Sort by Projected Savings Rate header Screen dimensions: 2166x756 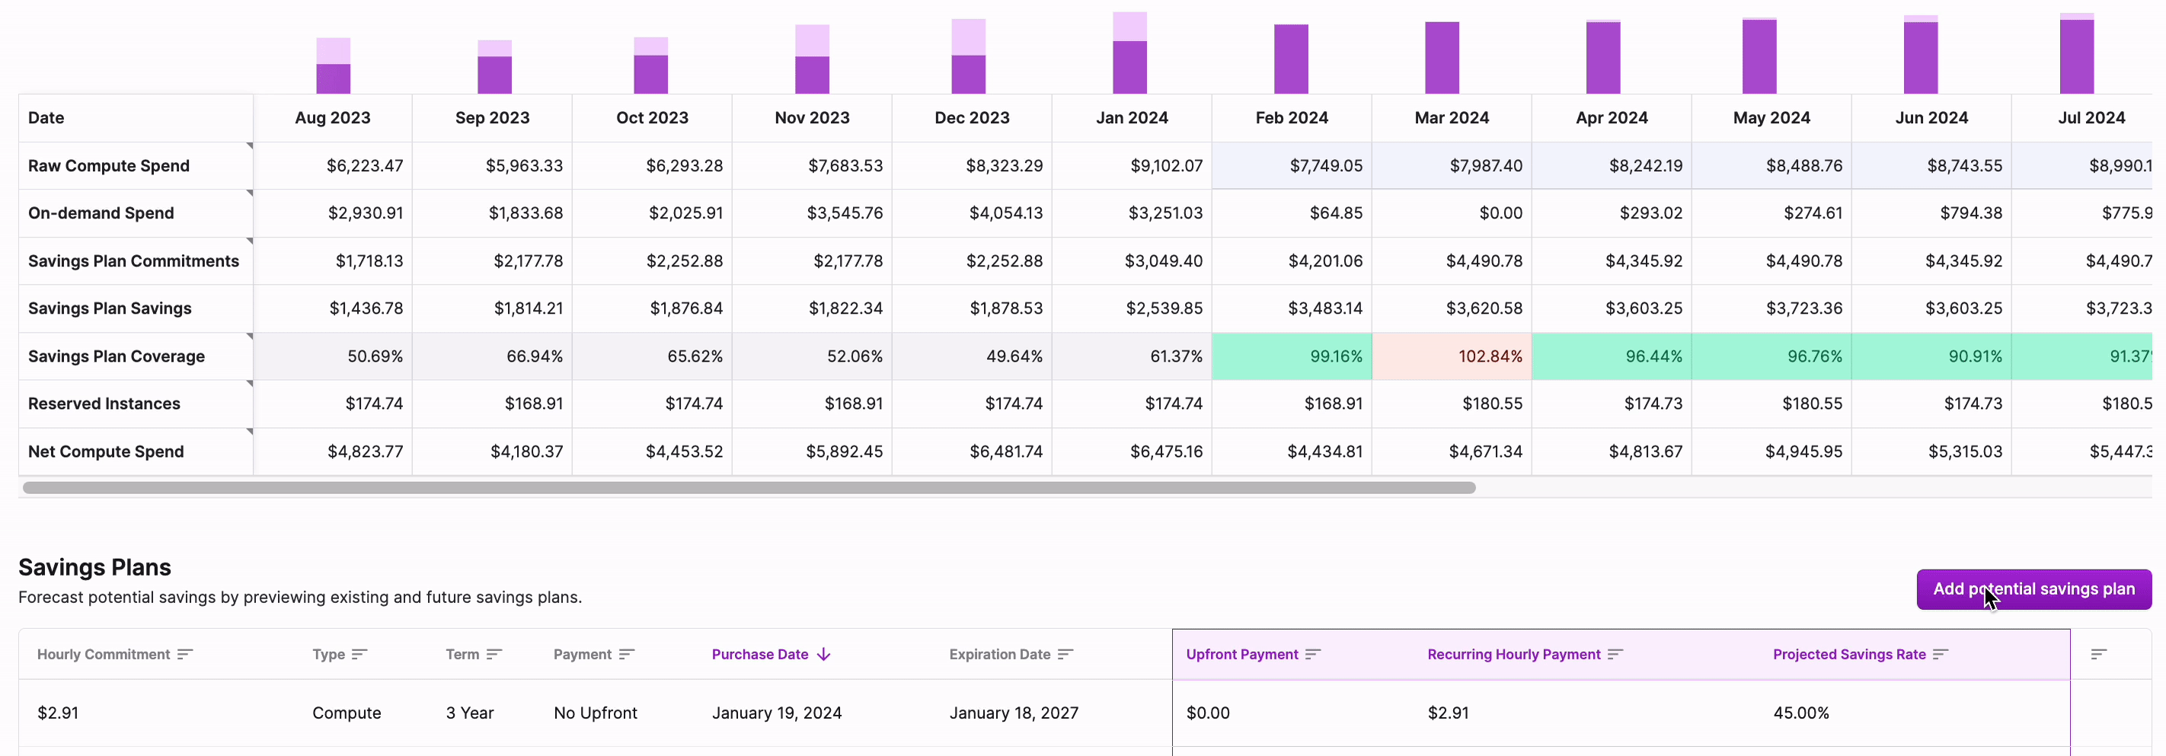tap(1849, 654)
